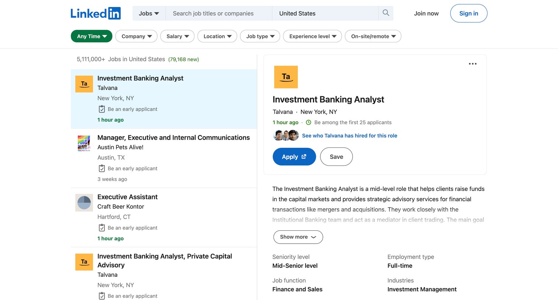Click 'Be among the first 25 applicants' text
Screen dimensions: 558x300
(x=353, y=122)
